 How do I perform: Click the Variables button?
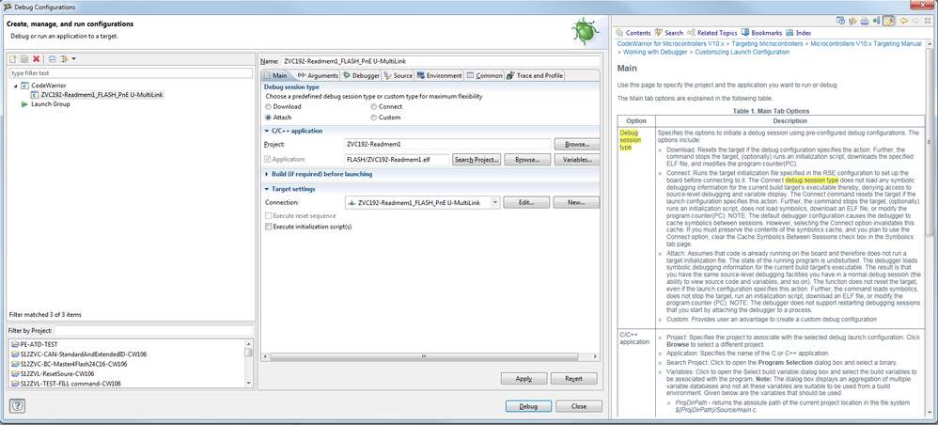[x=577, y=160]
